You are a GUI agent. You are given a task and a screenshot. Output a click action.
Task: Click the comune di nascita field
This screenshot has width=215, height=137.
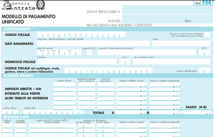(x=147, y=52)
